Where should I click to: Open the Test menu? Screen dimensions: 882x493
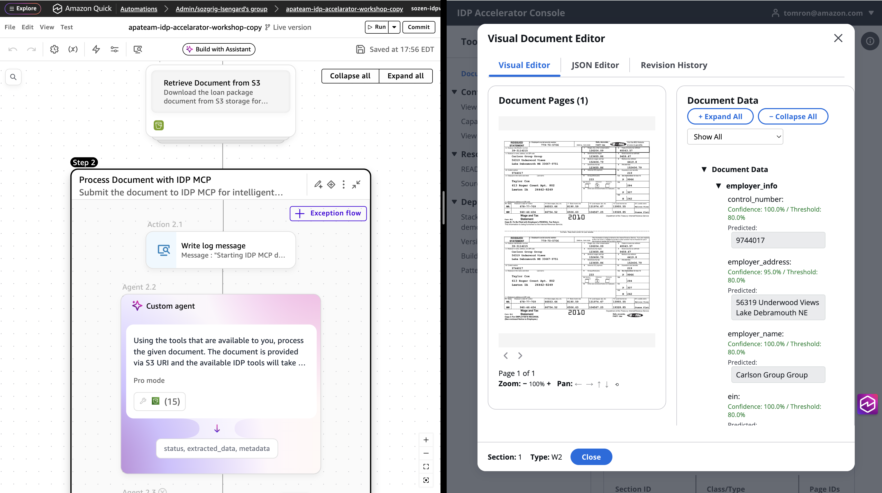66,27
